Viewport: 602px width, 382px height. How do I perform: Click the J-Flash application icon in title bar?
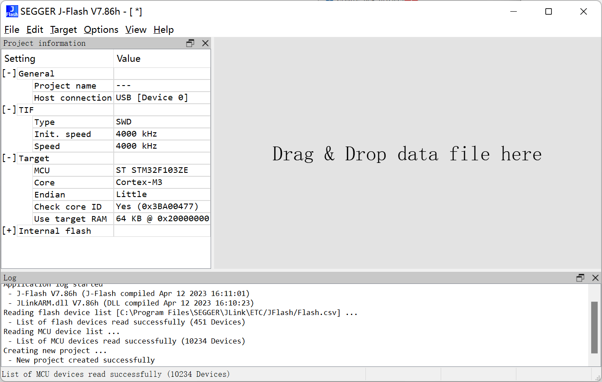coord(12,11)
